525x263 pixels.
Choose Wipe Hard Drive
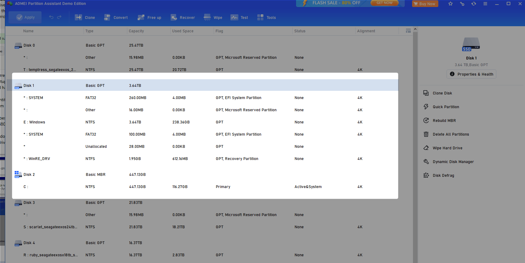[443, 148]
